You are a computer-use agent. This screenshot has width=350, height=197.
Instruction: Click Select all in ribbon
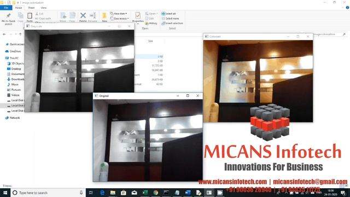169,14
